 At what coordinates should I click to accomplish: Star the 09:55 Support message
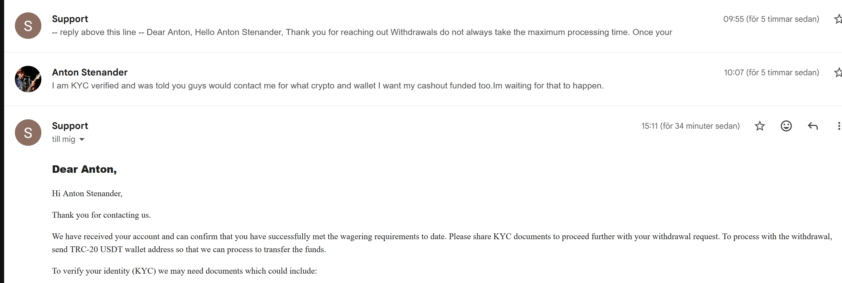[839, 19]
